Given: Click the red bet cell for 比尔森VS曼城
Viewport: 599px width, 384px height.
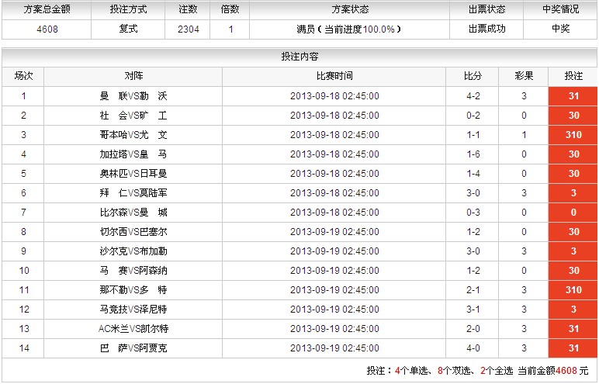Looking at the screenshot, I should pyautogui.click(x=573, y=213).
